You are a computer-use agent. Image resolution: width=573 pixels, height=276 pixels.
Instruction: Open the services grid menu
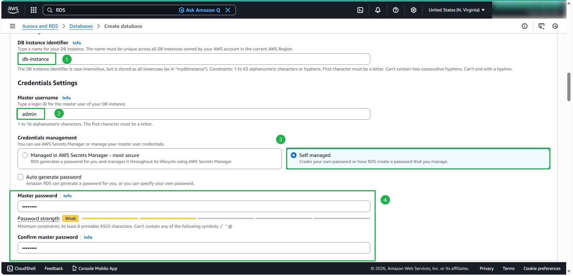34,10
